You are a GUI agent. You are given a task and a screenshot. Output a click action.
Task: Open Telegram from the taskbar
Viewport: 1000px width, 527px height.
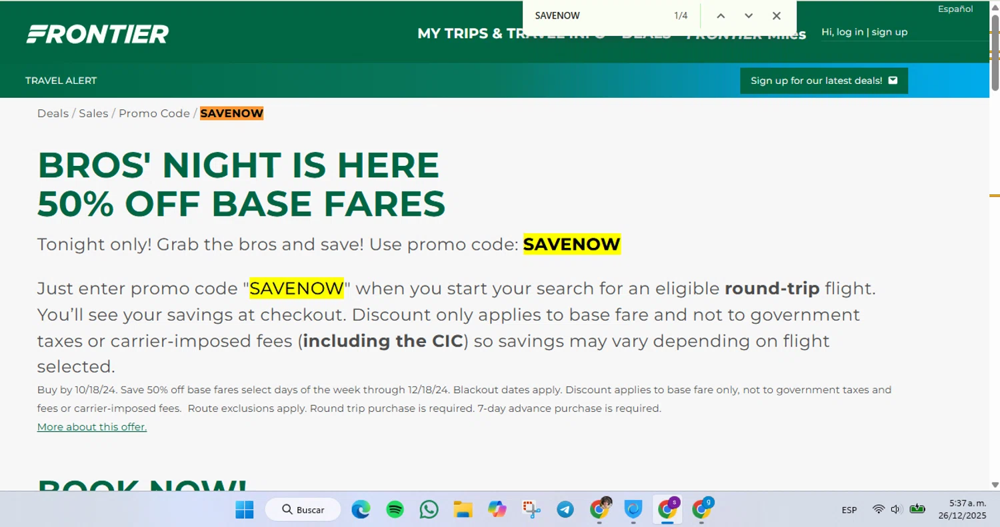click(x=565, y=510)
